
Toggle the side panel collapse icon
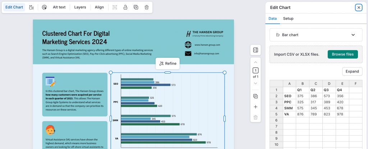click(256, 50)
